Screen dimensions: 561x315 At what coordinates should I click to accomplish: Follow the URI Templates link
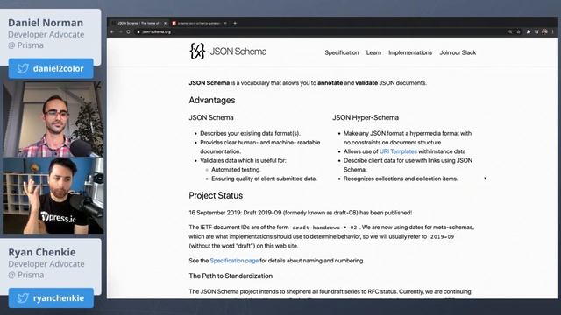click(x=398, y=151)
